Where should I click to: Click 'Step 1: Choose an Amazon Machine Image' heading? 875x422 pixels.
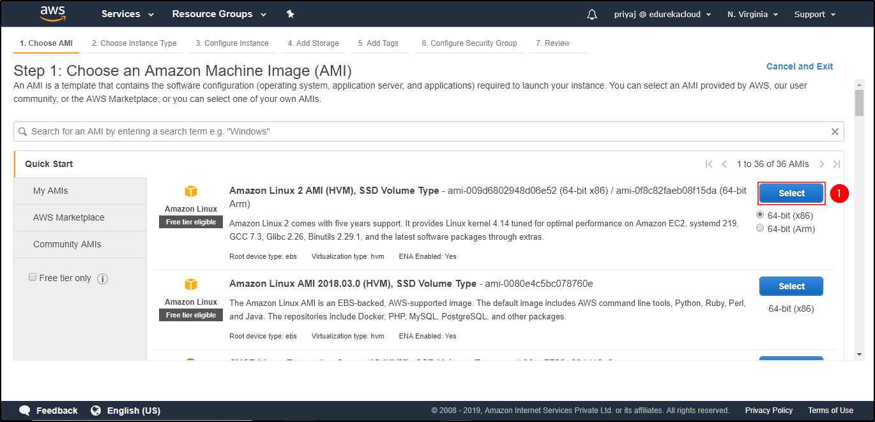tap(183, 70)
